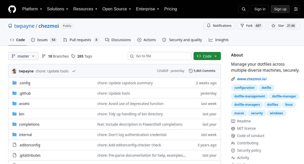The image size is (304, 164).
Task: Click the security topic tag
Action: coord(257,113)
